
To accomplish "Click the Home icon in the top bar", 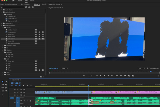I will 13,1.
